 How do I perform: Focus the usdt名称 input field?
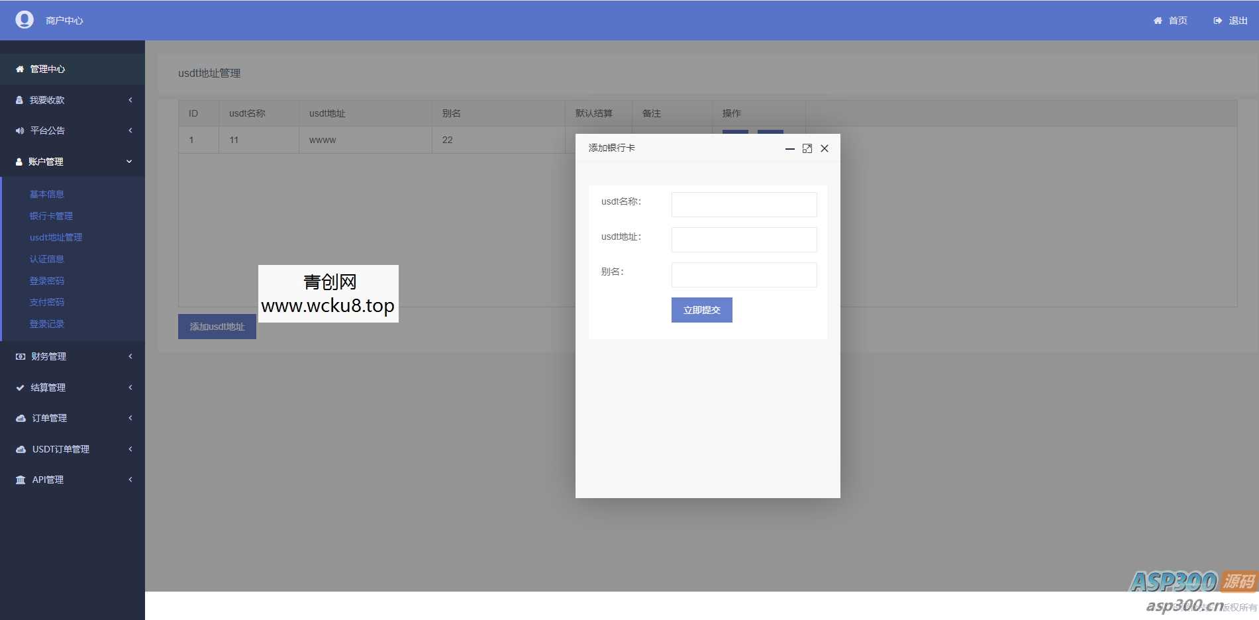(744, 205)
